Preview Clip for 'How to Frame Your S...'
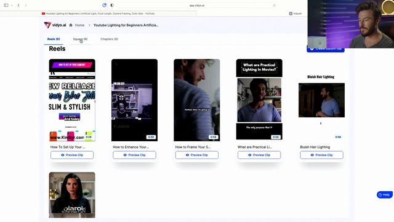Image resolution: width=394 pixels, height=222 pixels. pyautogui.click(x=197, y=155)
